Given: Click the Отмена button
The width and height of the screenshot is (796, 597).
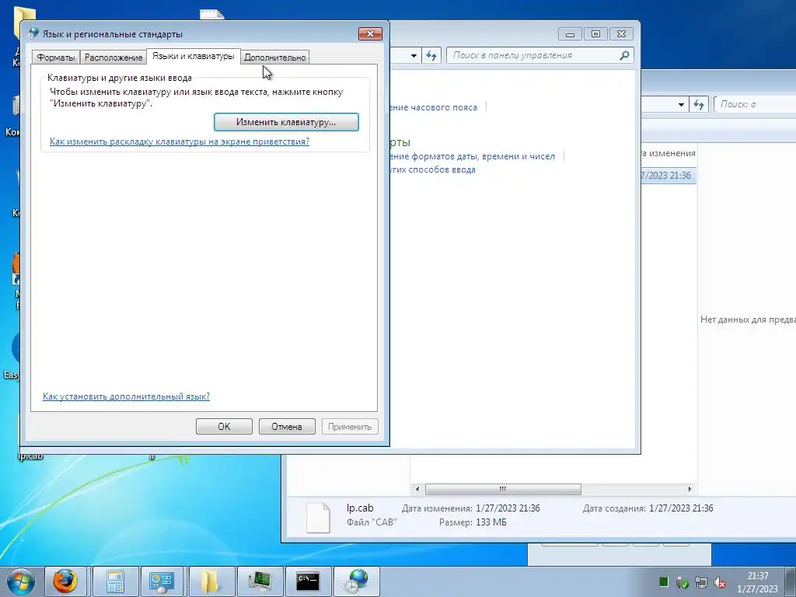Looking at the screenshot, I should [287, 427].
